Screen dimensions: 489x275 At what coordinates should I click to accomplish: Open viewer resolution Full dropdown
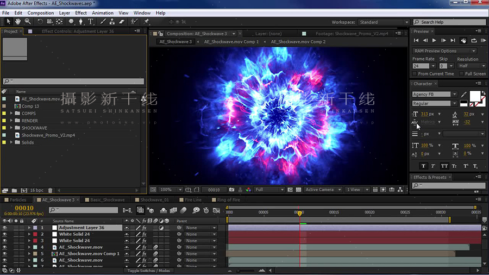coord(269,190)
